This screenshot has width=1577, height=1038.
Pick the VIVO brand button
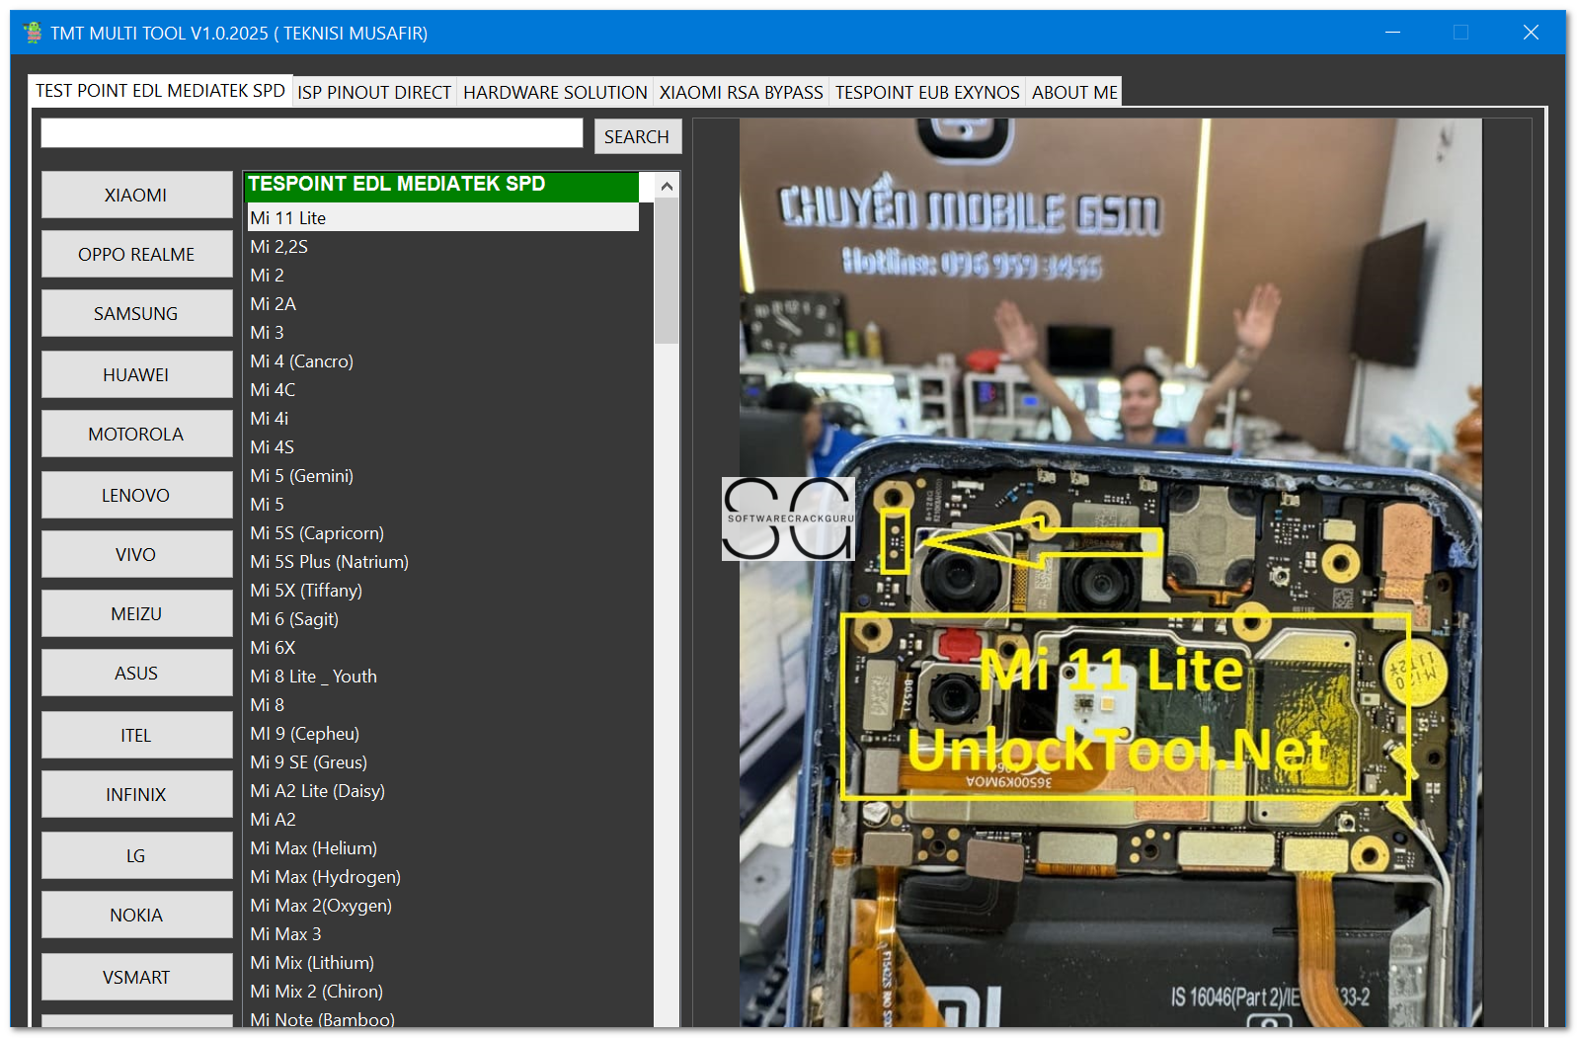(136, 554)
